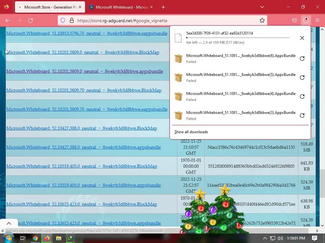Download Whiteboard 52.10427.388.0 BlockMap

(x=82, y=128)
